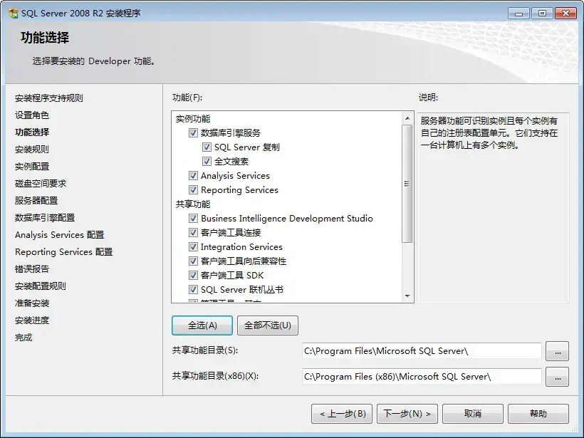
Task: Uncheck the 数据库引擎服务 checkbox
Action: [193, 133]
